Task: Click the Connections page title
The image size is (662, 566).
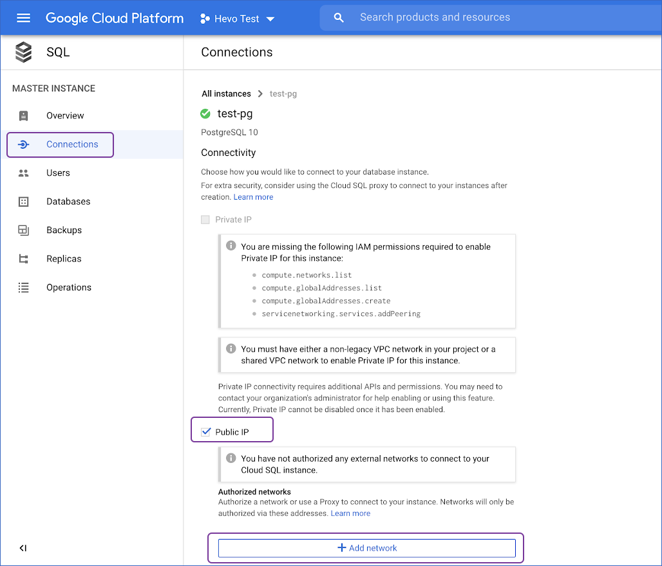Action: point(237,52)
